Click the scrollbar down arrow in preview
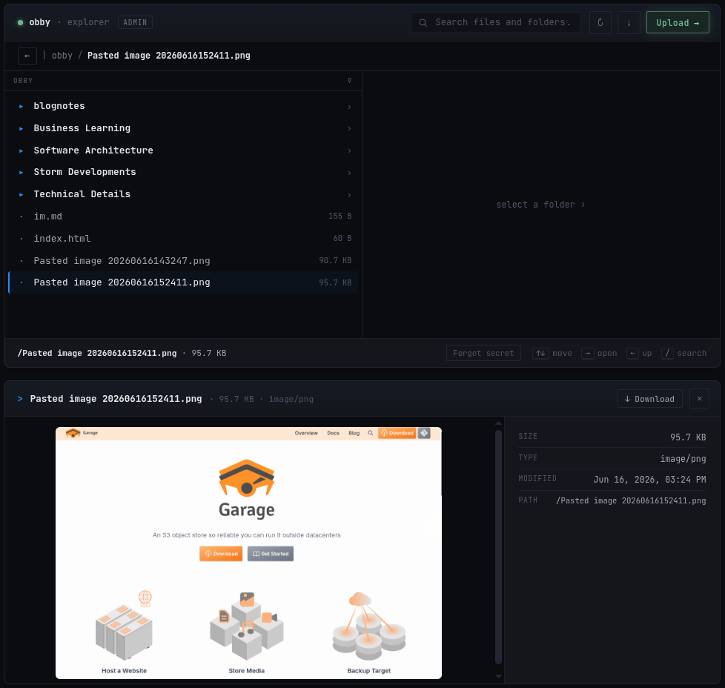Screen dimensions: 725x688 tap(498, 676)
